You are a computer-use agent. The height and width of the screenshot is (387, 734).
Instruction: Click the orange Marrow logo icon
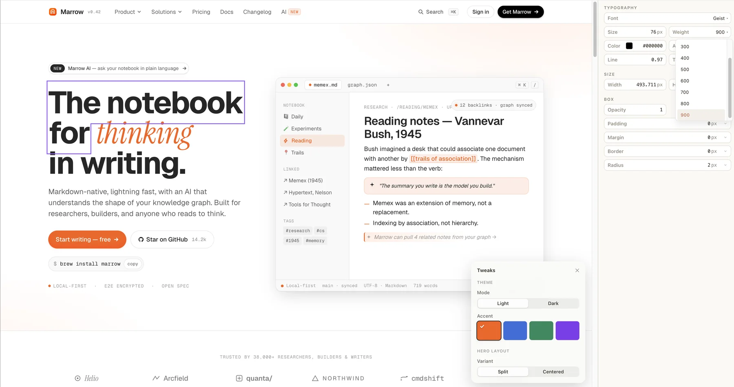tap(53, 12)
